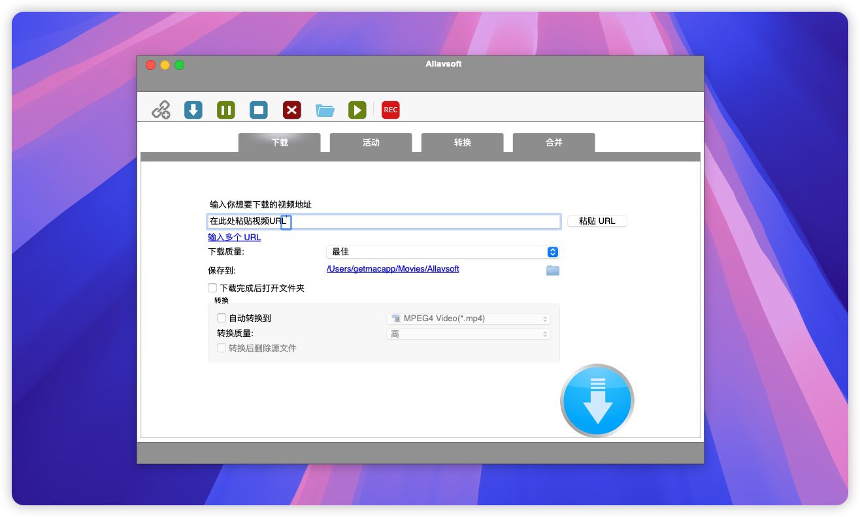
Task: Click the large round blue download button
Action: (x=597, y=401)
